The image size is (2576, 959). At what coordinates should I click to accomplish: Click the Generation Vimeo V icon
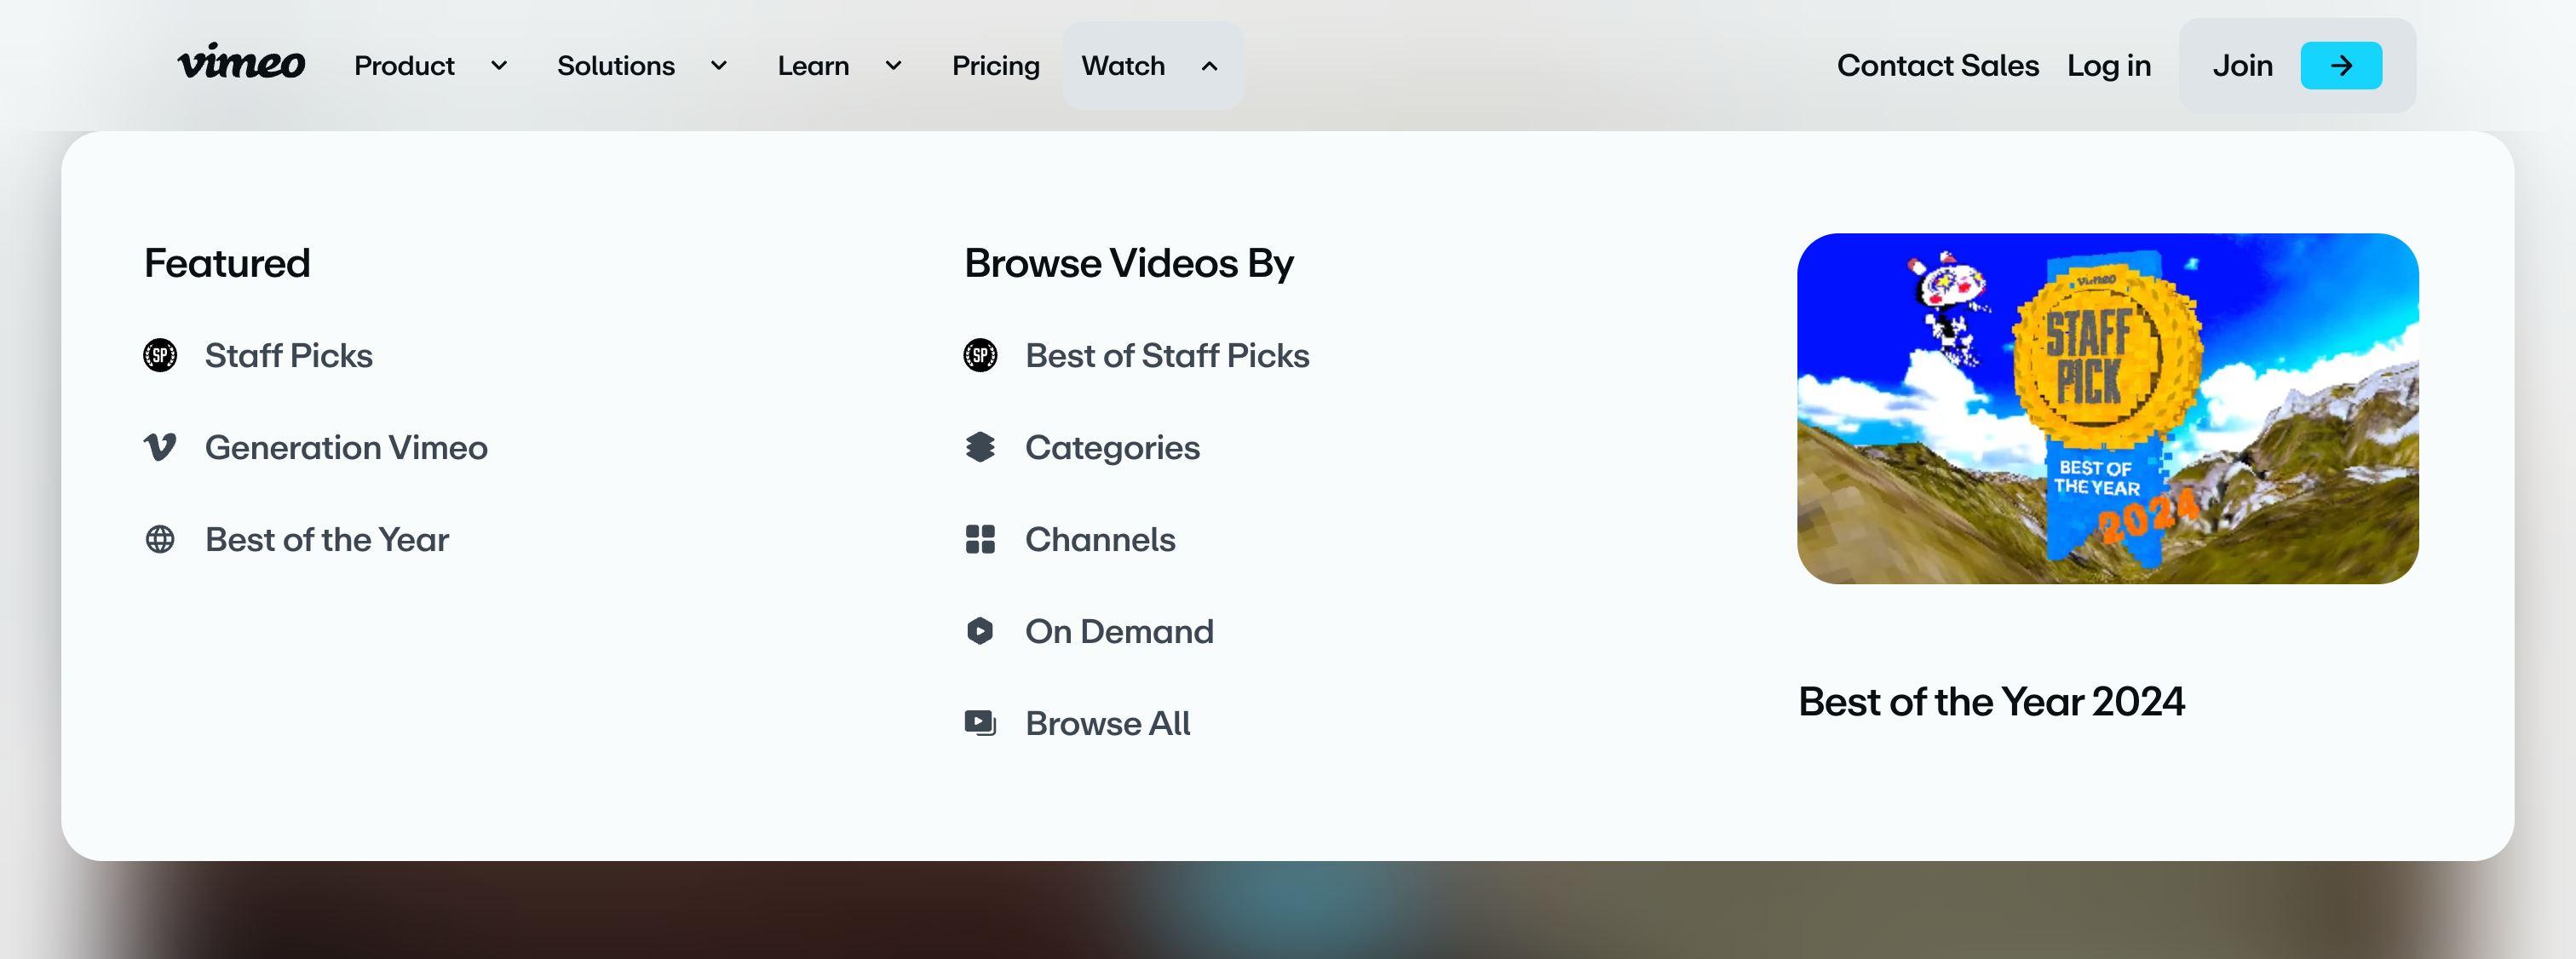[x=160, y=447]
